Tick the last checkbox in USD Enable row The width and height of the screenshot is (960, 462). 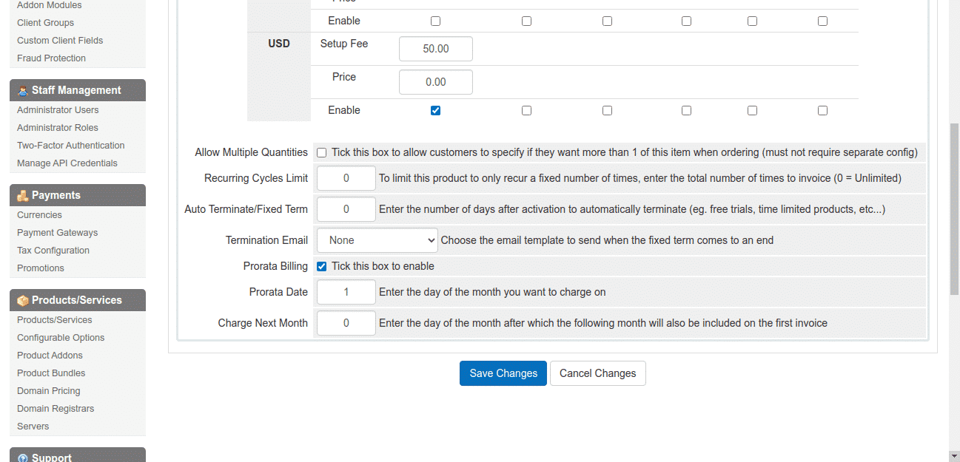click(822, 110)
